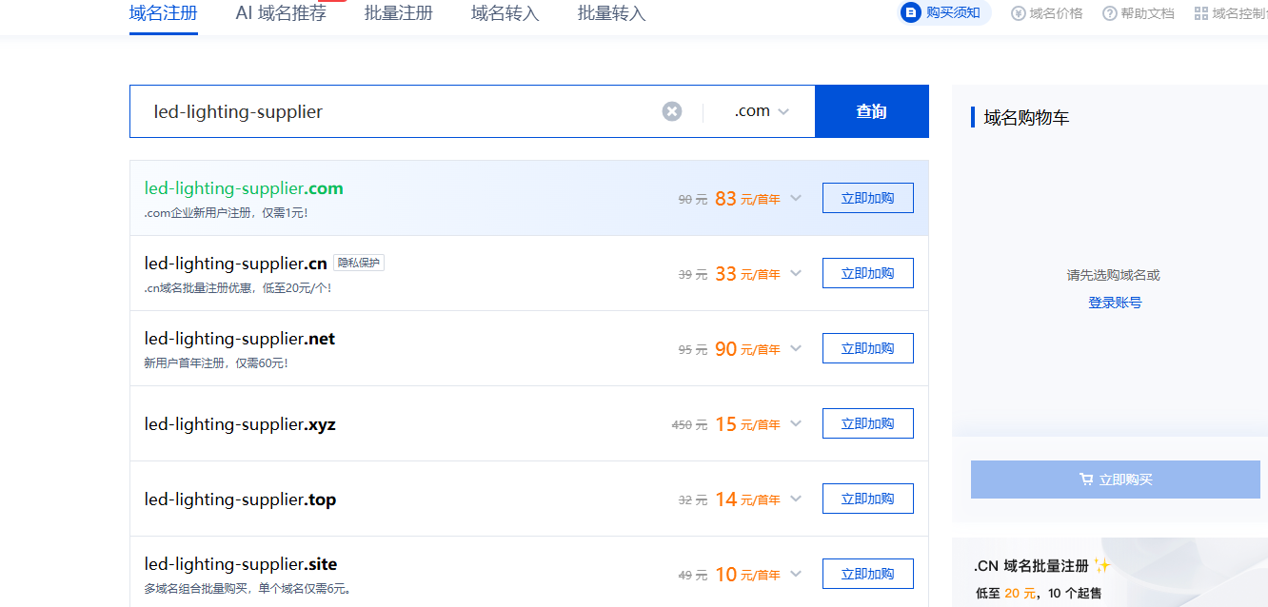Expand price options for the .top domain
Viewport: 1268px width, 607px height.
coord(797,499)
